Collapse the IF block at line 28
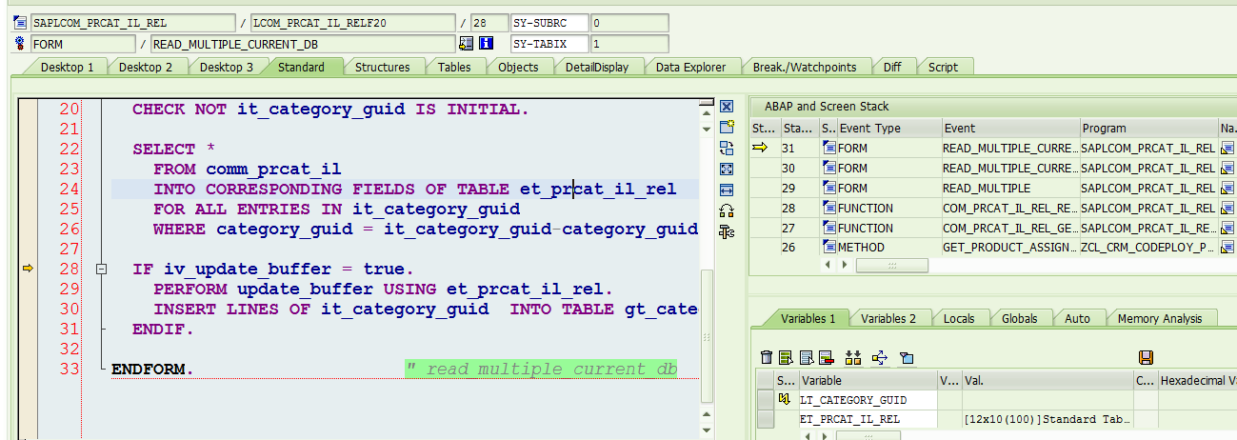 (102, 270)
